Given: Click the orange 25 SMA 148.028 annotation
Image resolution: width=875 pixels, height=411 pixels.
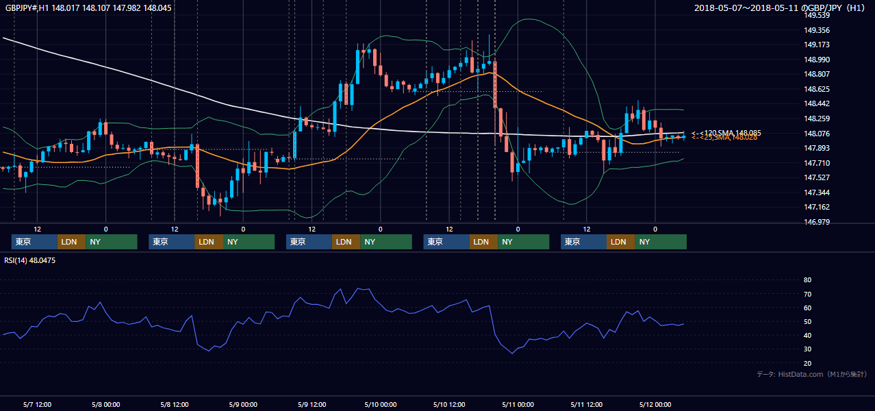Looking at the screenshot, I should pyautogui.click(x=724, y=138).
